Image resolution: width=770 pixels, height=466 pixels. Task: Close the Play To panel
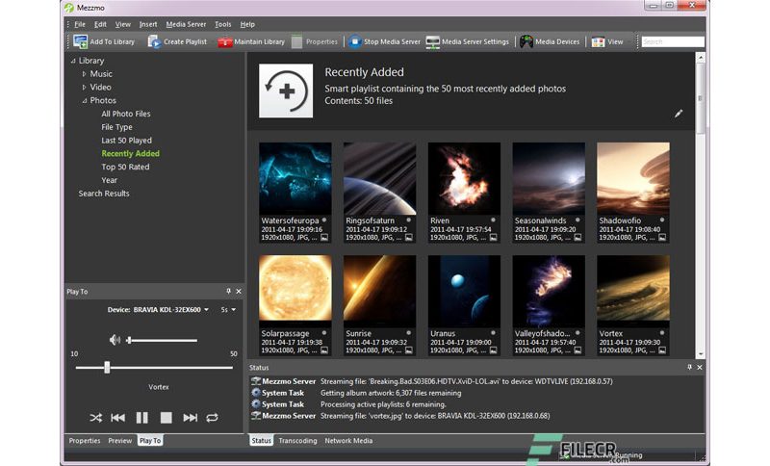click(x=239, y=291)
